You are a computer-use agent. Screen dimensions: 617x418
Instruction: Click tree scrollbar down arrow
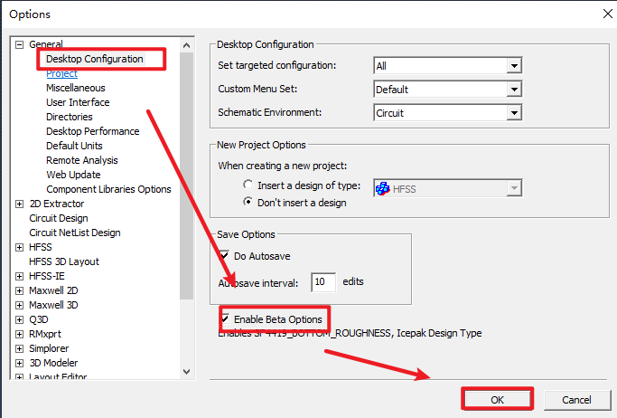pyautogui.click(x=187, y=372)
